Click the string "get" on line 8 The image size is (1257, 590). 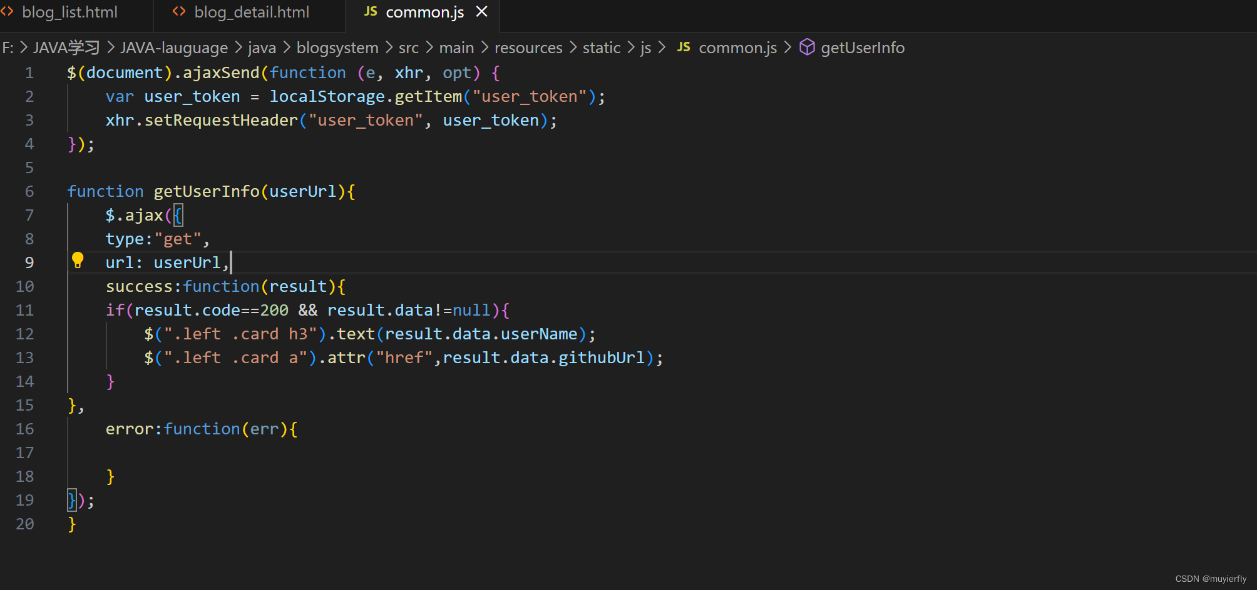pos(178,239)
